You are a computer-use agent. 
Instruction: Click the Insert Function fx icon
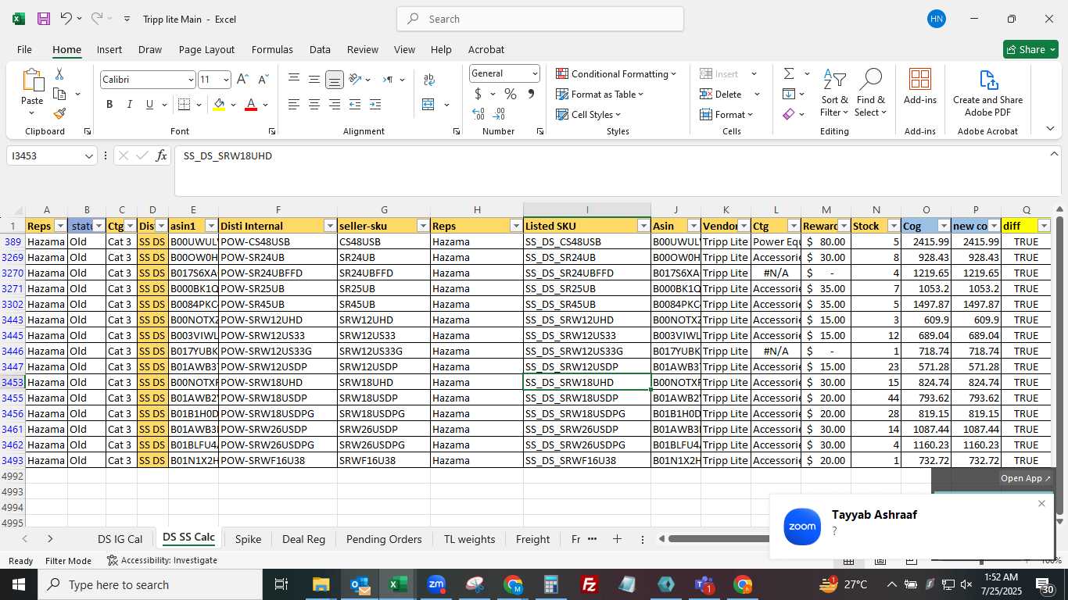click(162, 155)
